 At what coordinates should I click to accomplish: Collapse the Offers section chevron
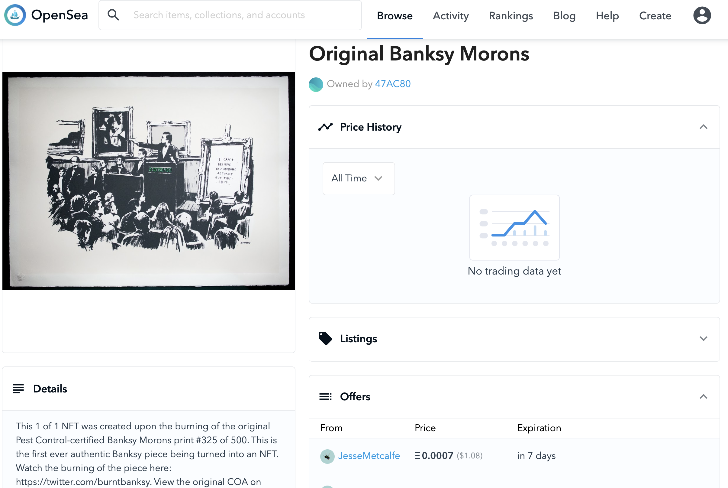pyautogui.click(x=704, y=396)
